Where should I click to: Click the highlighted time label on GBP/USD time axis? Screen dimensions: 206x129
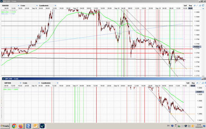click(x=193, y=86)
